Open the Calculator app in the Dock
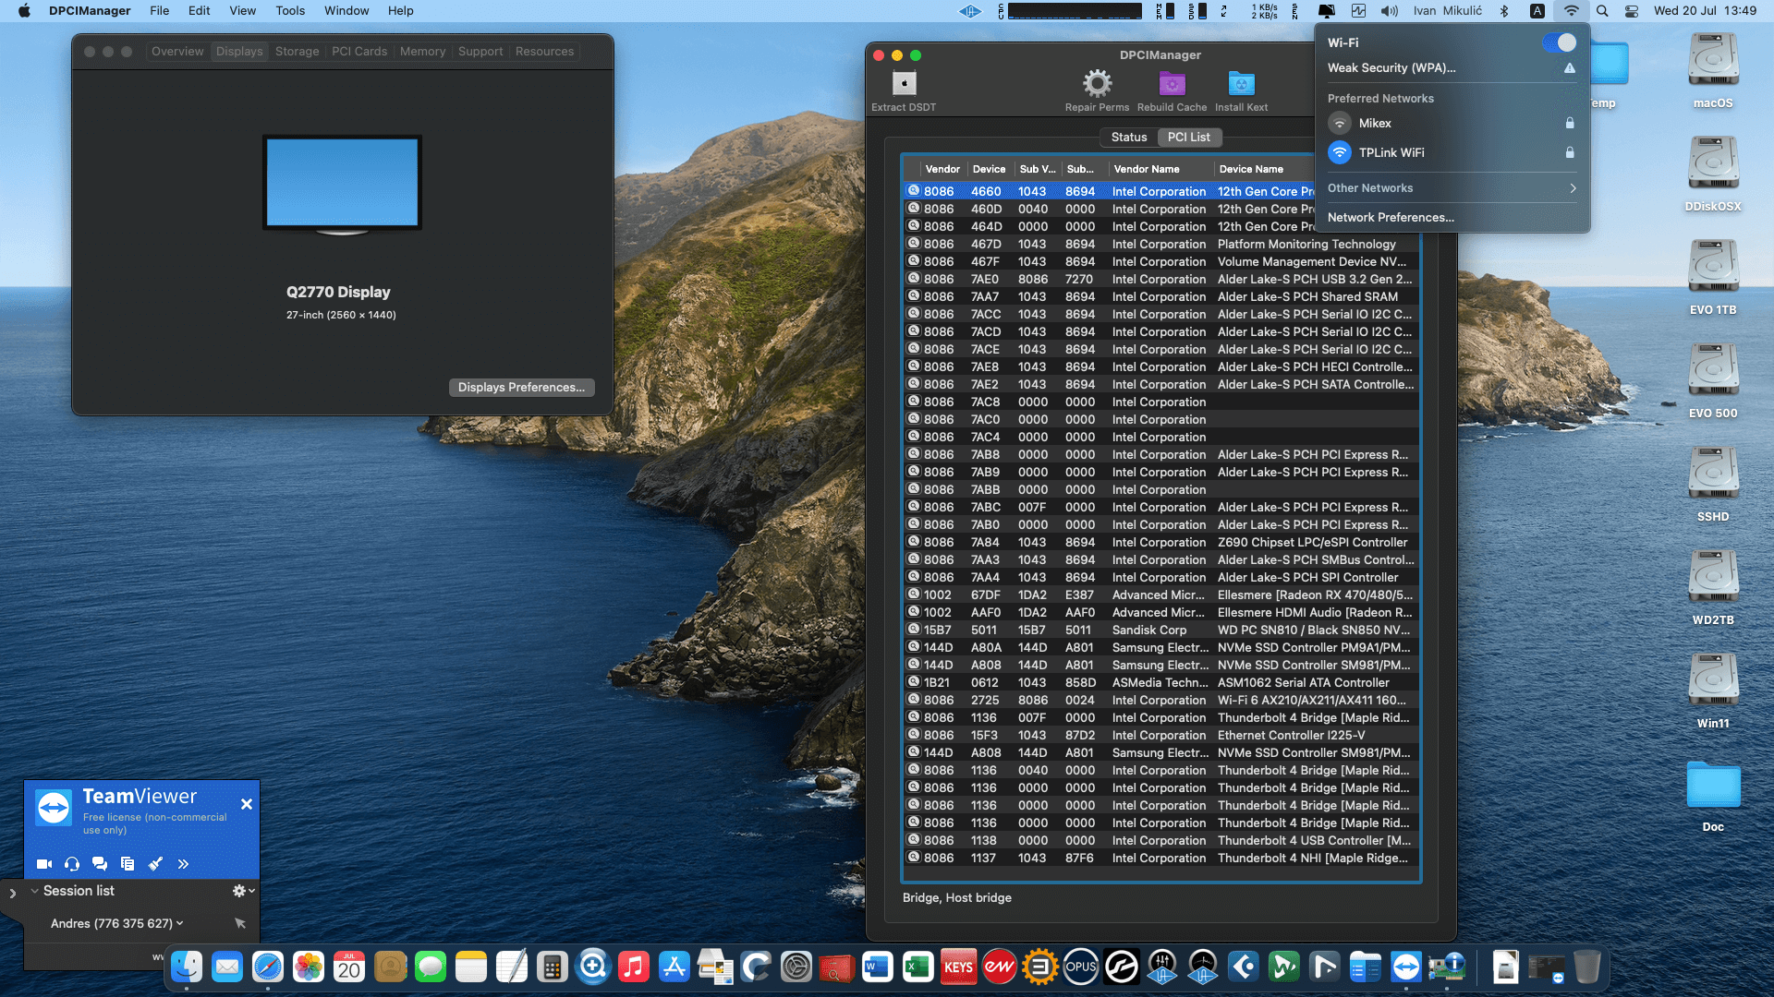 (x=553, y=967)
